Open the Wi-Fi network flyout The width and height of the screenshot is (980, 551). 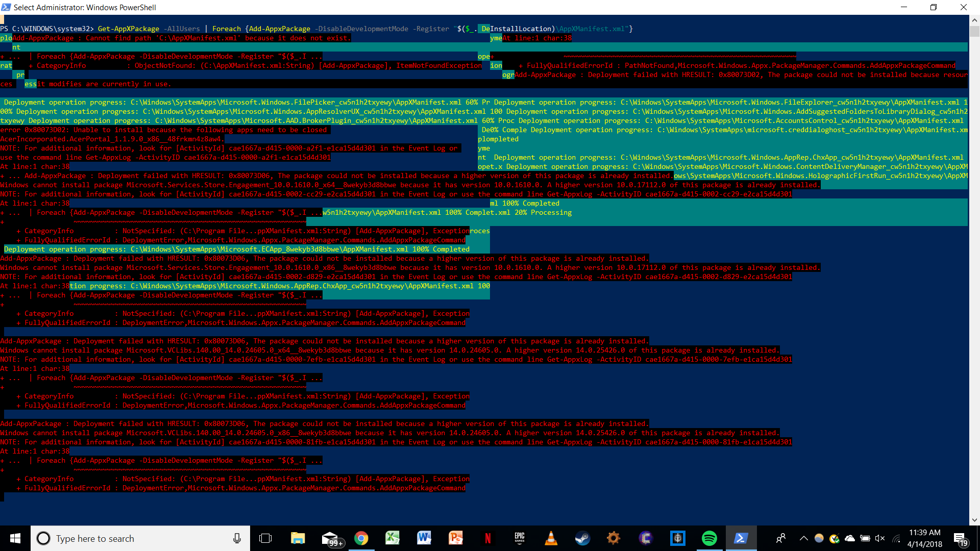click(x=896, y=538)
